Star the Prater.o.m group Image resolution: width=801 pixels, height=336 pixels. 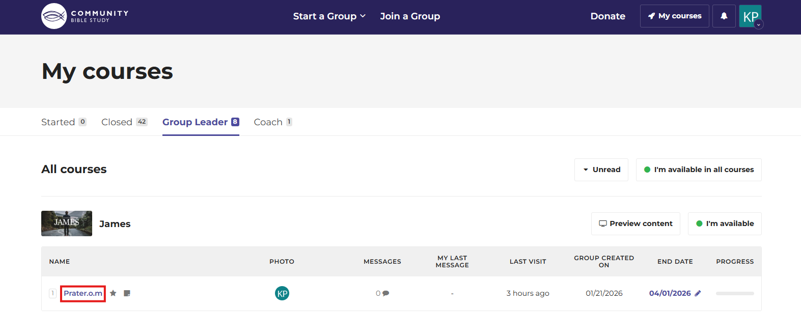coord(113,293)
